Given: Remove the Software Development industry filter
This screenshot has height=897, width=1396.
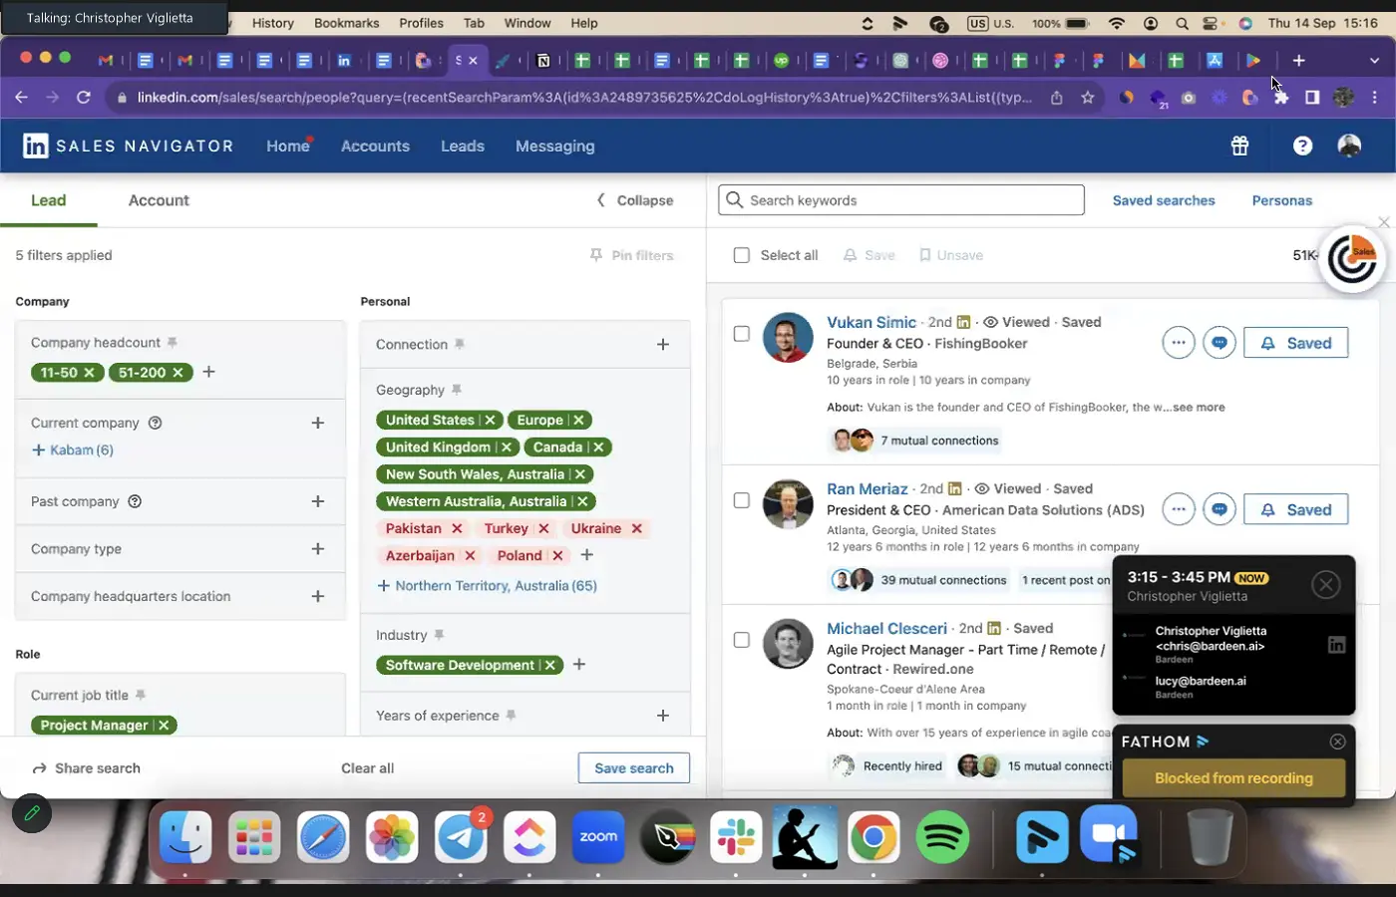Looking at the screenshot, I should pyautogui.click(x=549, y=665).
